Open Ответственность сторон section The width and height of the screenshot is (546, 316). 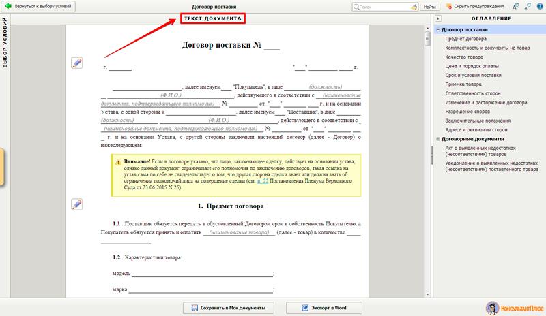coord(473,93)
